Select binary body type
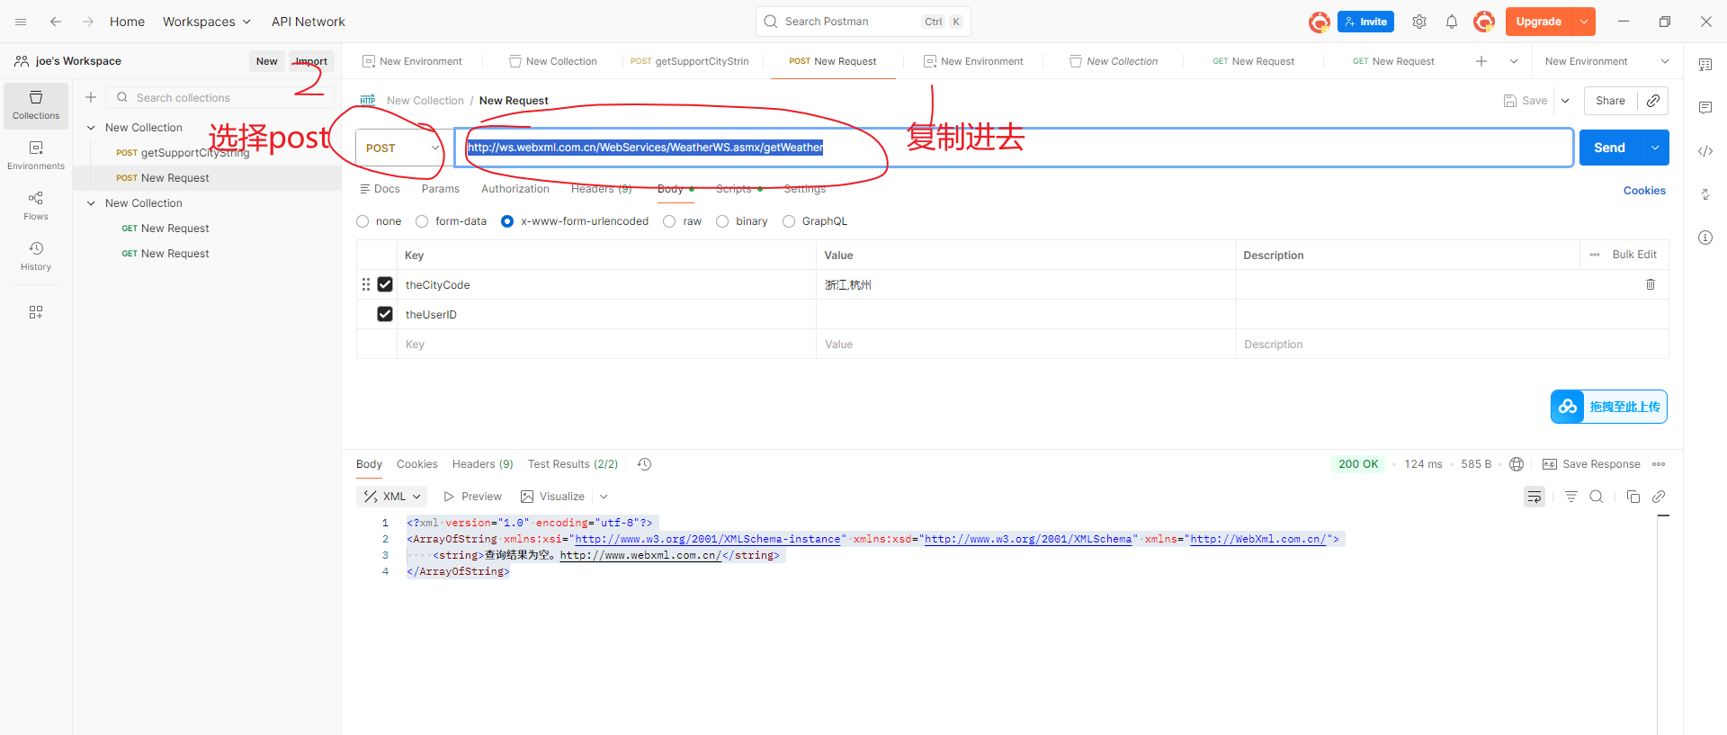The height and width of the screenshot is (735, 1727). click(722, 221)
